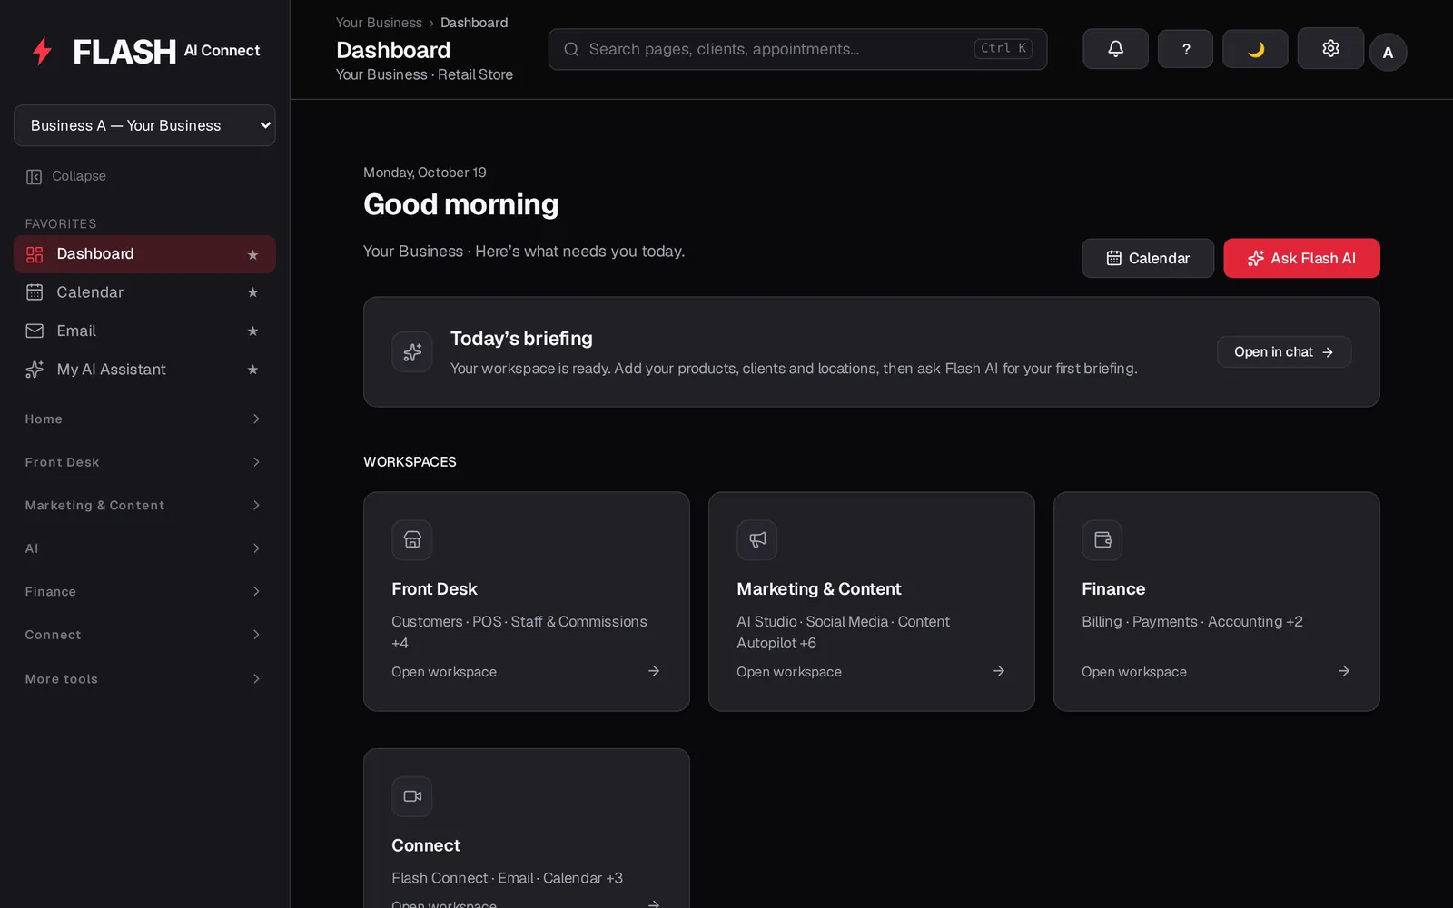Open the Finance workspace link

click(x=1134, y=672)
